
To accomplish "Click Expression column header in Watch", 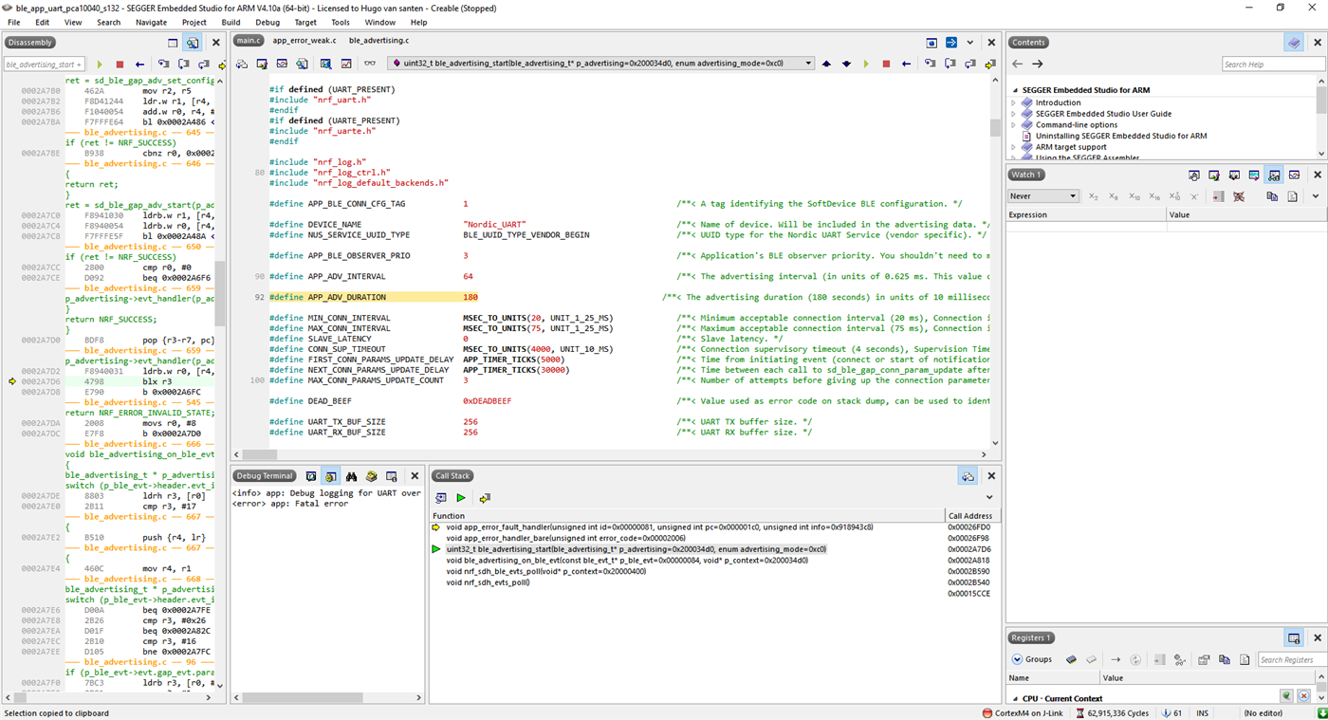I will [1087, 215].
